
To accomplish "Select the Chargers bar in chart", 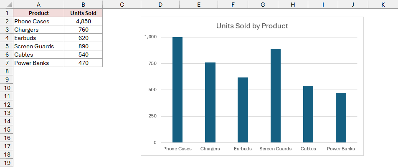I will [x=210, y=102].
